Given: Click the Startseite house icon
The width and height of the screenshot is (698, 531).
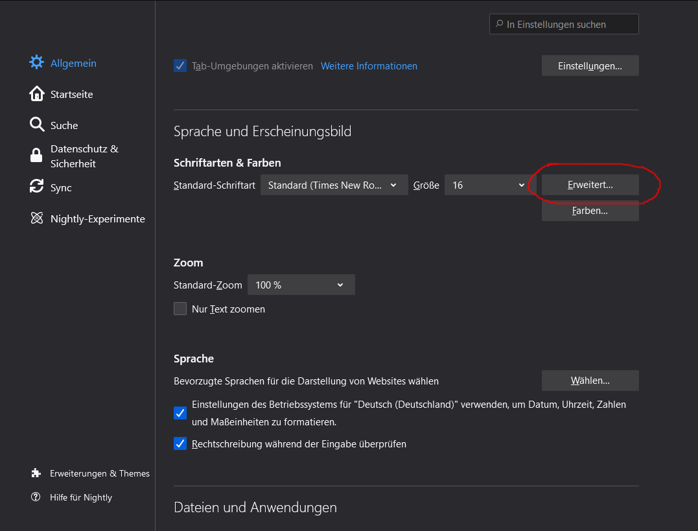Looking at the screenshot, I should tap(37, 94).
